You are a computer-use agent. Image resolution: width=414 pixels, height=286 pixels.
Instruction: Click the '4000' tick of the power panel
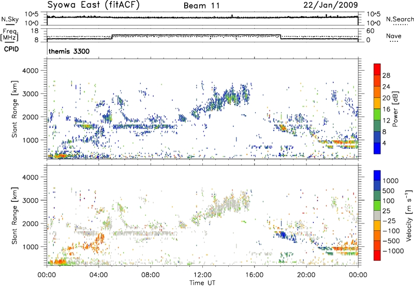(x=30, y=71)
